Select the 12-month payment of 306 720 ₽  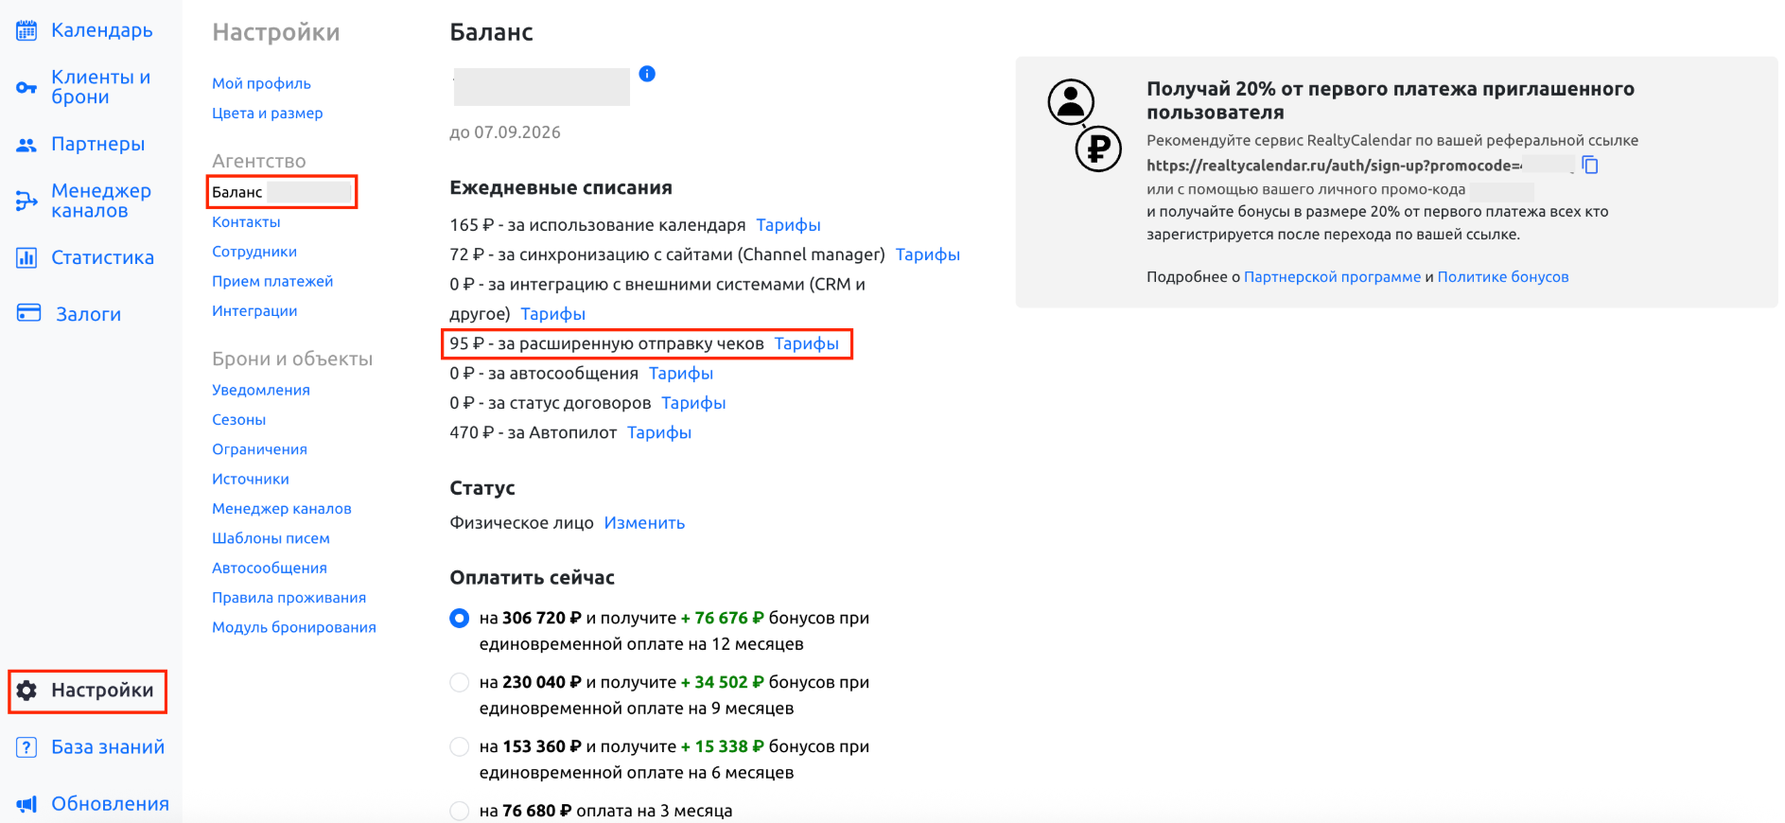[459, 618]
